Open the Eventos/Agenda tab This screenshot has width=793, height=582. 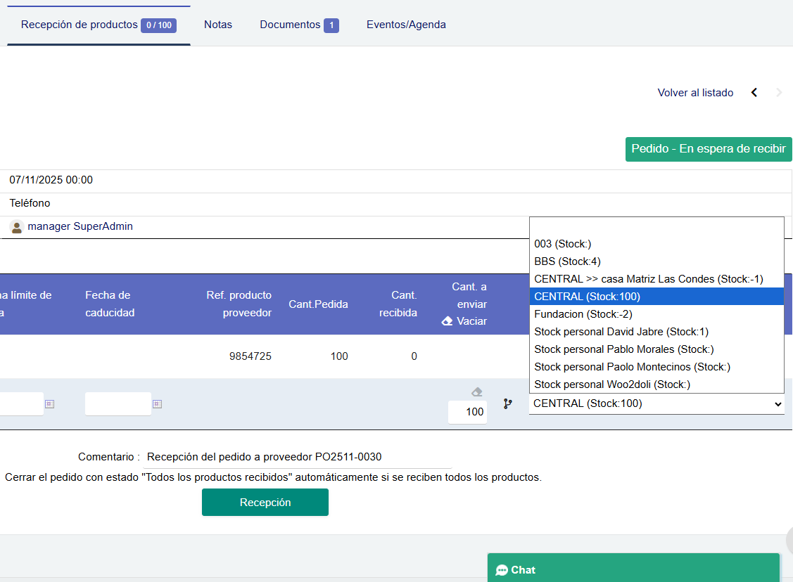coord(406,25)
